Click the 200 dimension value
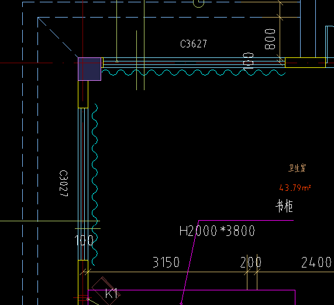The width and height of the screenshot is (334, 305). tap(250, 262)
